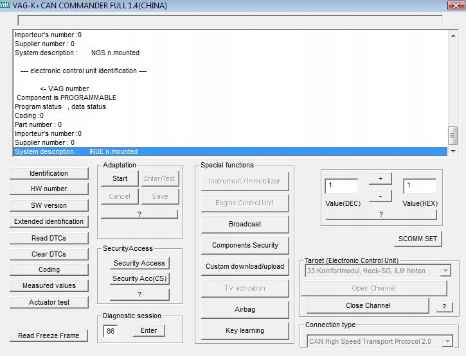Viewport: 466px width, 356px height.
Task: Click the Open Channel button
Action: pos(374,288)
